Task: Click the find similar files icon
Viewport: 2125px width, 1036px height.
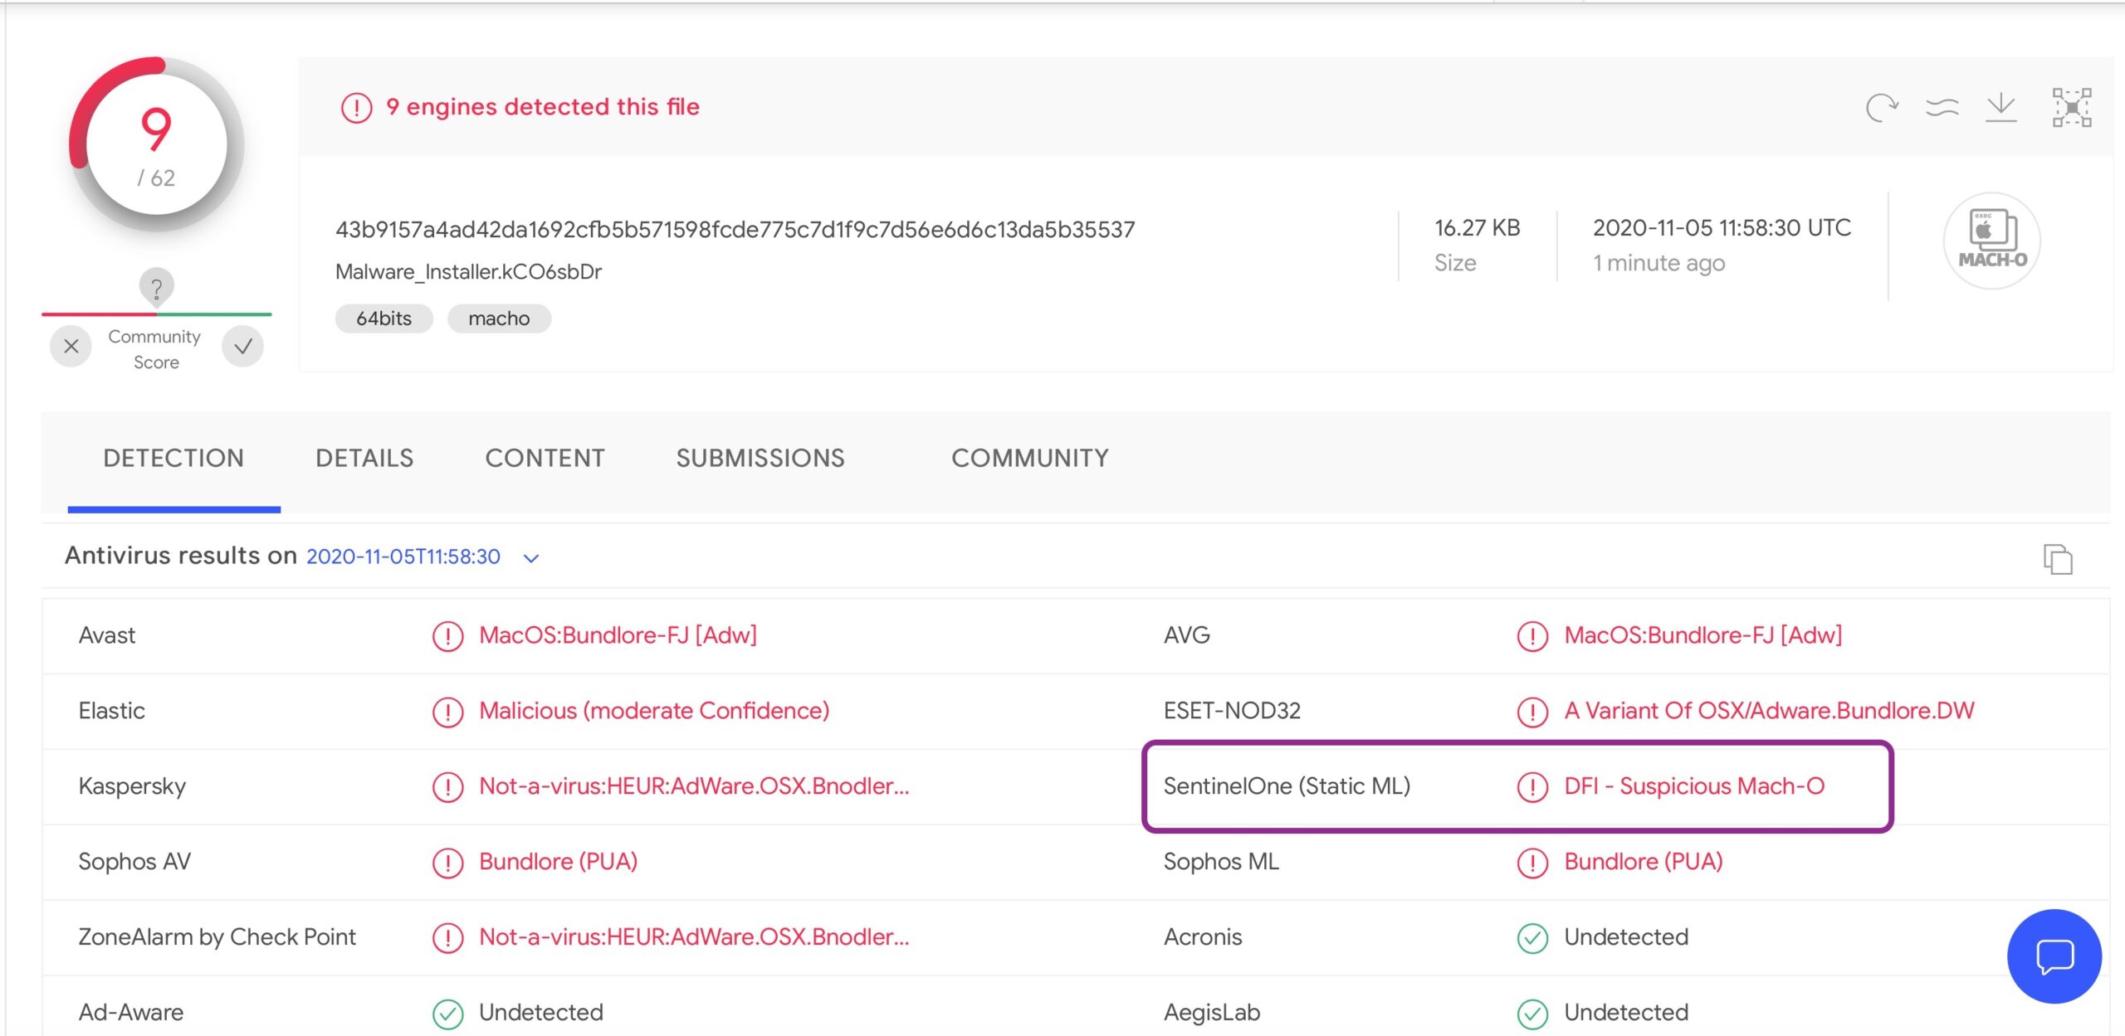Action: point(1942,108)
